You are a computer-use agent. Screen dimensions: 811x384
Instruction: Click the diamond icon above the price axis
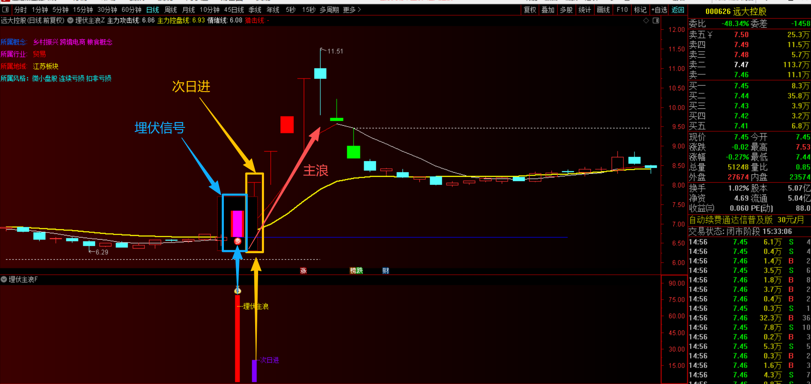(646, 20)
